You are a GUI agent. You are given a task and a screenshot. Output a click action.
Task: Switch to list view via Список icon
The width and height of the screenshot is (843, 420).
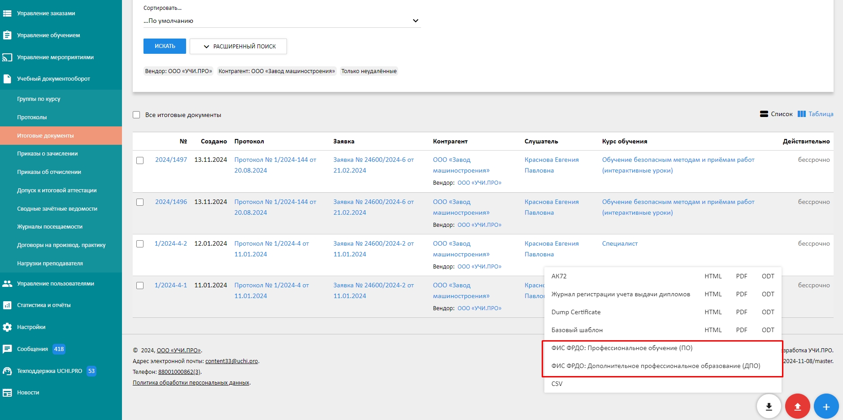click(764, 114)
